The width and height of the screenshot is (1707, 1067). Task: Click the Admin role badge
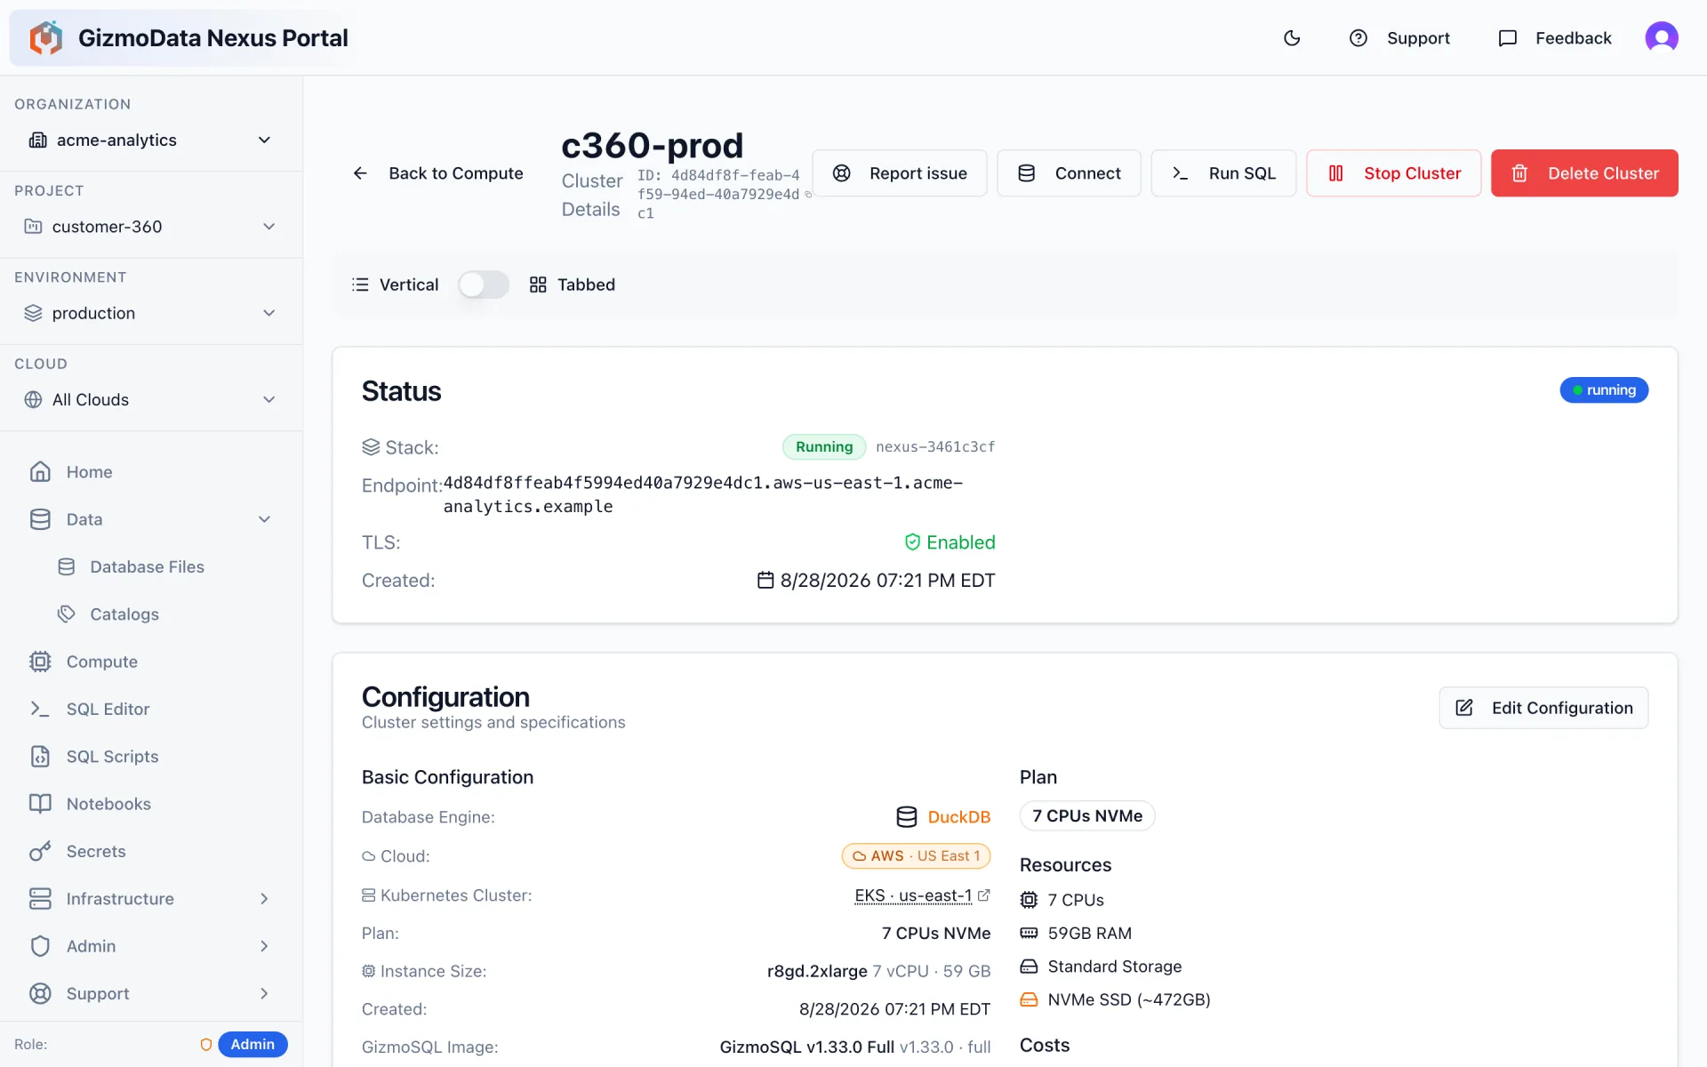(x=252, y=1045)
